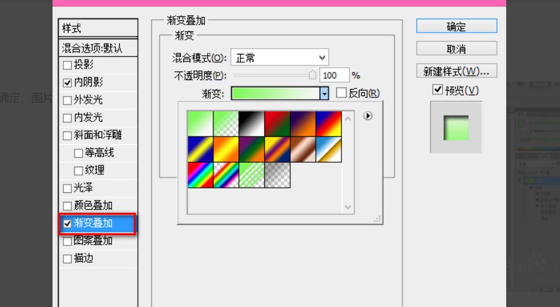
Task: Toggle the 反向 reverse checkbox
Action: pyautogui.click(x=342, y=94)
